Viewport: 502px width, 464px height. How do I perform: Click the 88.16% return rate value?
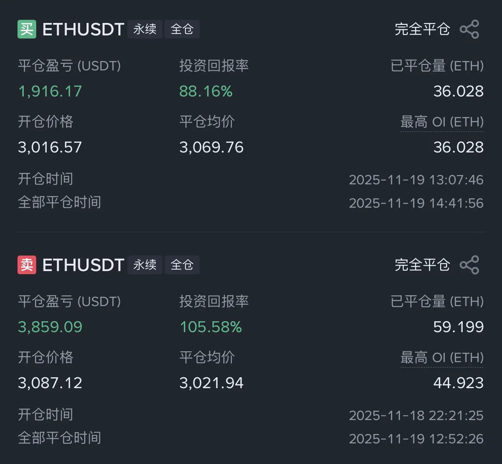coord(206,91)
